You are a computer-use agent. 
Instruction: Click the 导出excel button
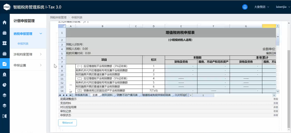point(67,123)
